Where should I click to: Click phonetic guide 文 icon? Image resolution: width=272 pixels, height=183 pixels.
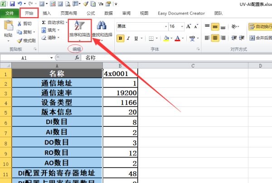[192, 39]
